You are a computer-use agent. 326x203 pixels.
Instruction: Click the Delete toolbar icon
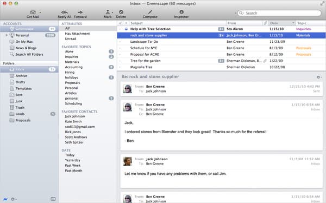coord(121,12)
